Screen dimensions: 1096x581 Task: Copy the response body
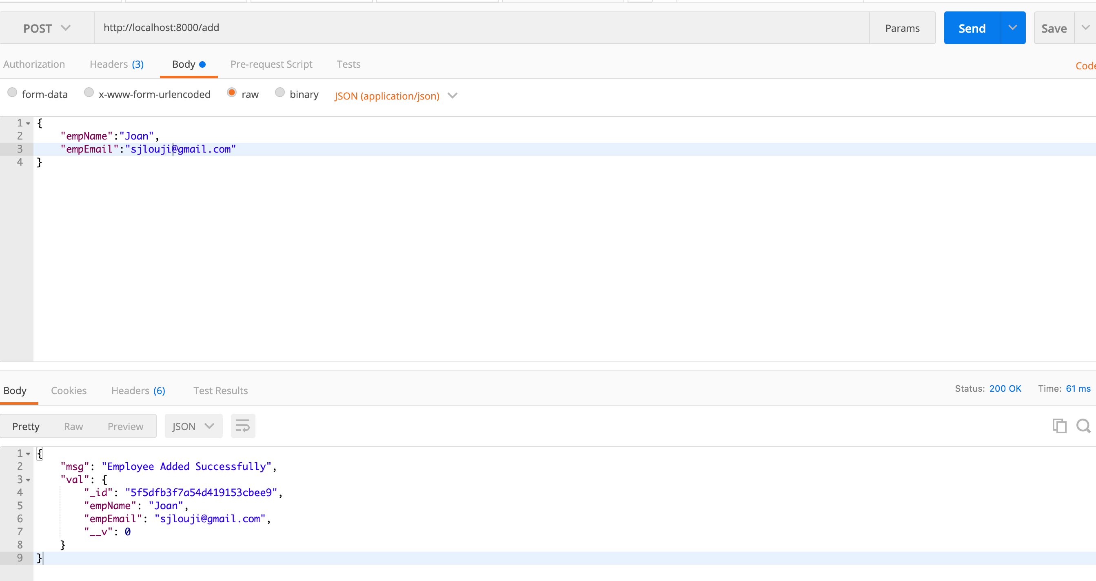click(1059, 426)
